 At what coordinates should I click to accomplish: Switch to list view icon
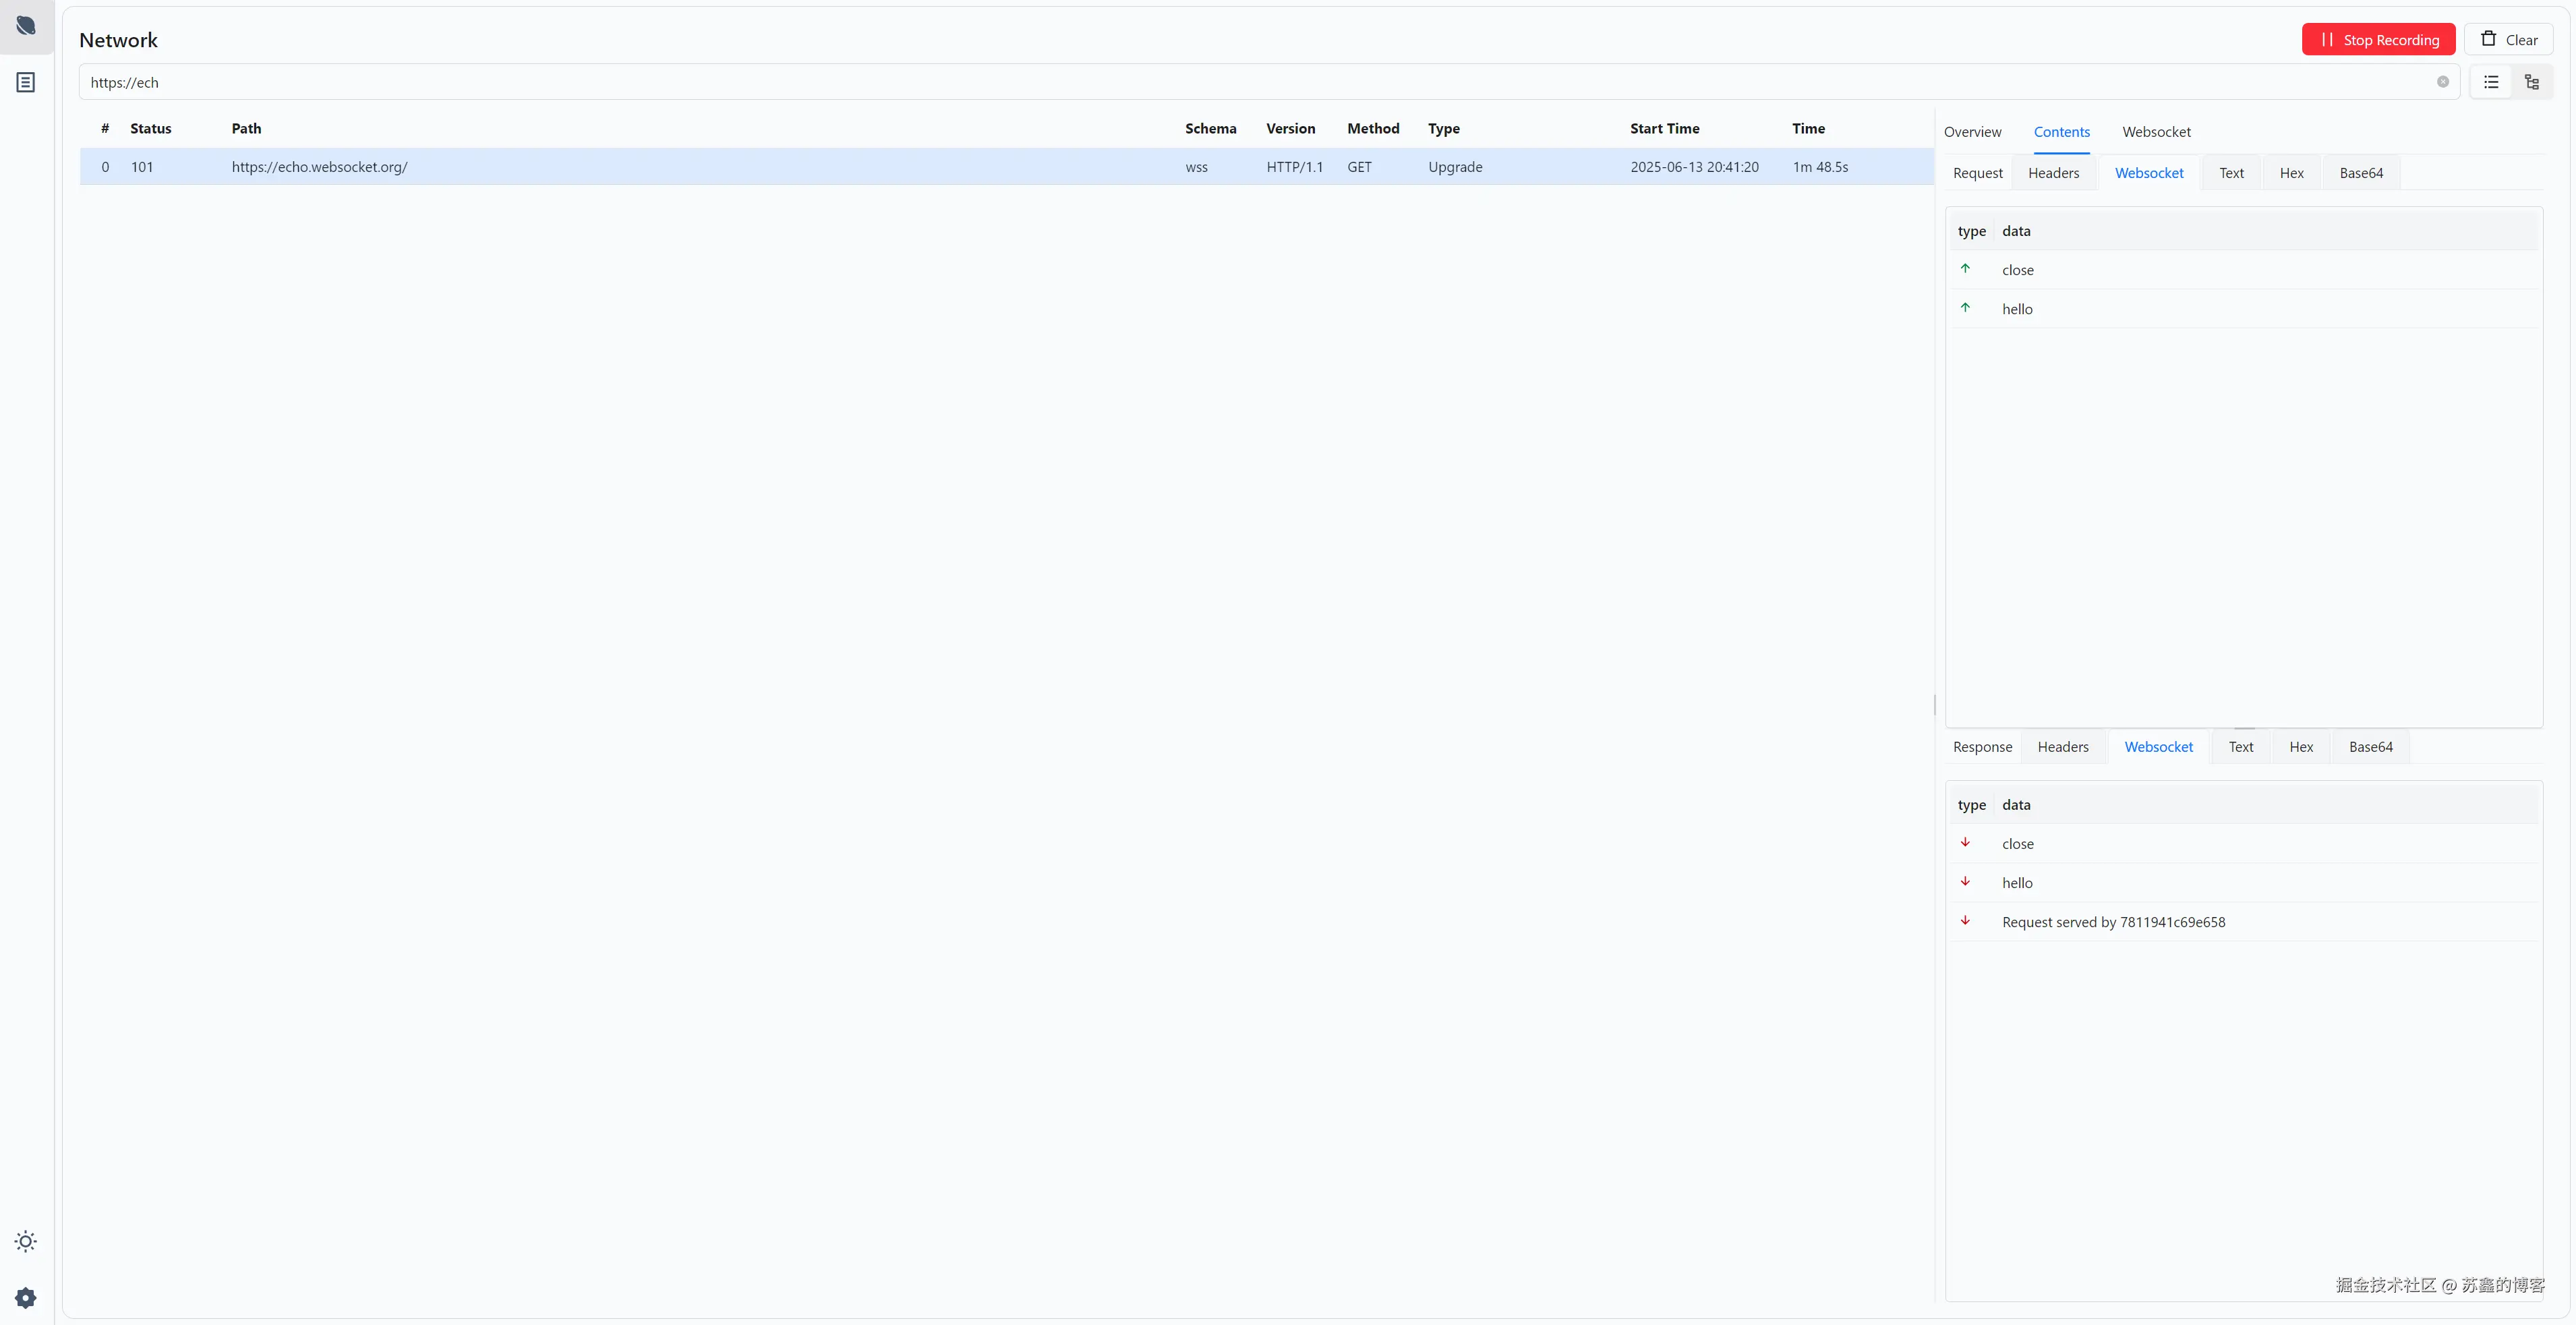[2491, 82]
